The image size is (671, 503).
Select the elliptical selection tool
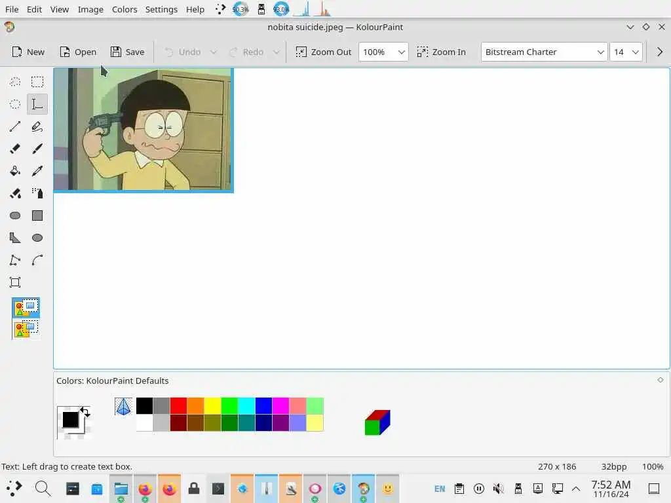15,104
